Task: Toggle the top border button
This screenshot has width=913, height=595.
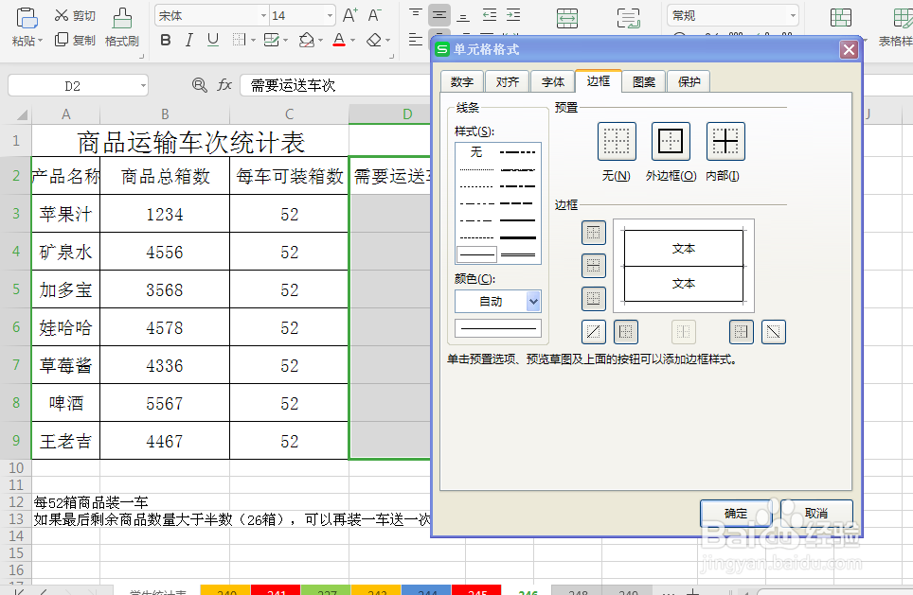Action: (x=593, y=233)
